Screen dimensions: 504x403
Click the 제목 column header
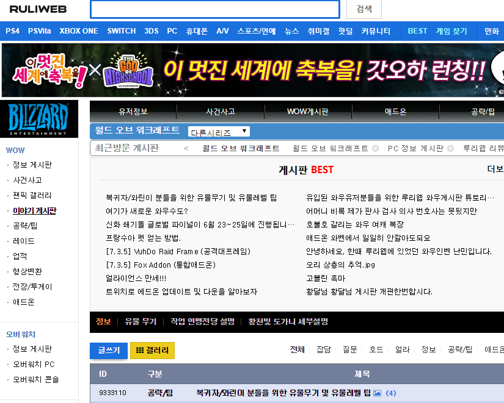pyautogui.click(x=362, y=374)
